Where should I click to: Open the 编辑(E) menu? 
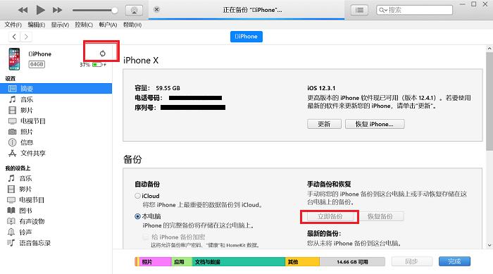(36, 25)
